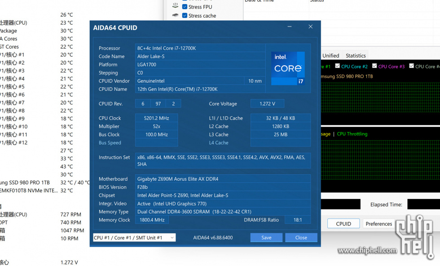The width and height of the screenshot is (440, 266).
Task: Click the CPU Package temperature 30 °C row
Action: coord(36,31)
